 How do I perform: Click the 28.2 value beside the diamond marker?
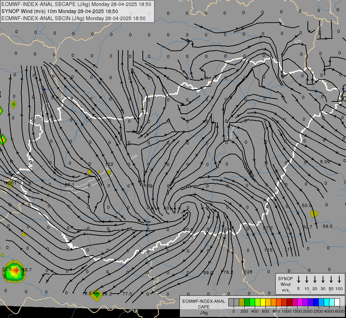pyautogui.click(x=107, y=294)
